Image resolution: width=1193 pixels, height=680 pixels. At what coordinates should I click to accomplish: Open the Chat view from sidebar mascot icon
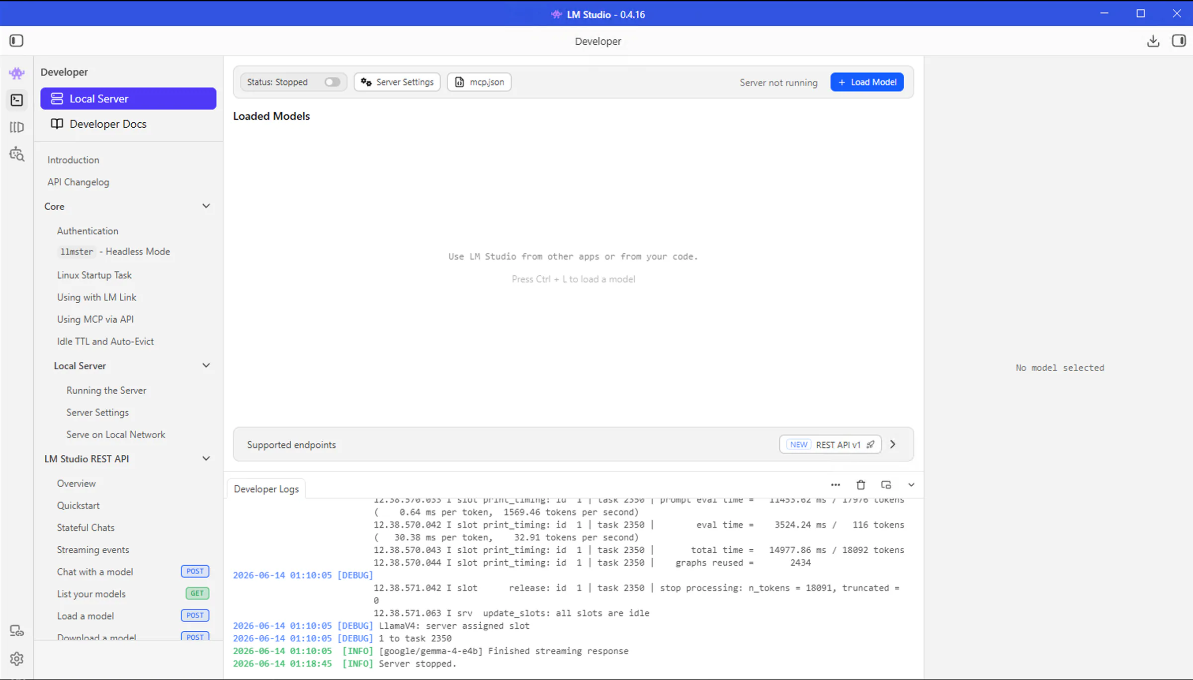(16, 73)
